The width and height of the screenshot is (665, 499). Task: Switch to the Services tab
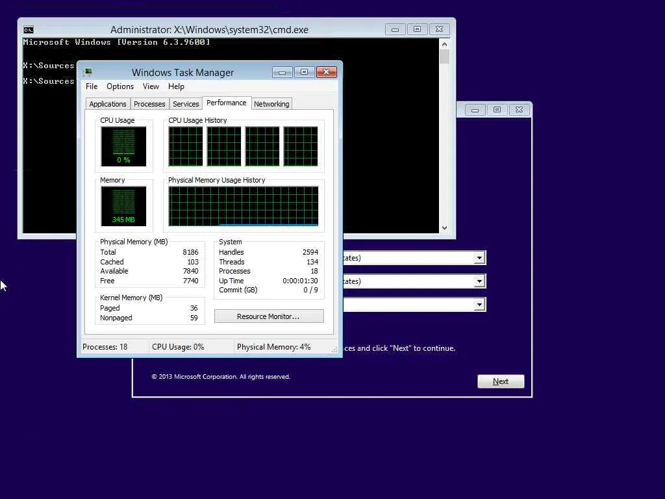click(x=186, y=104)
